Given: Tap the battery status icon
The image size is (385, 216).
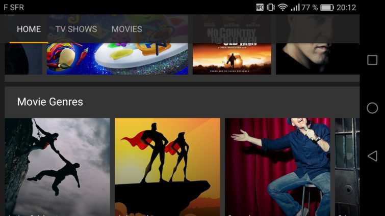Looking at the screenshot, I should click(327, 8).
